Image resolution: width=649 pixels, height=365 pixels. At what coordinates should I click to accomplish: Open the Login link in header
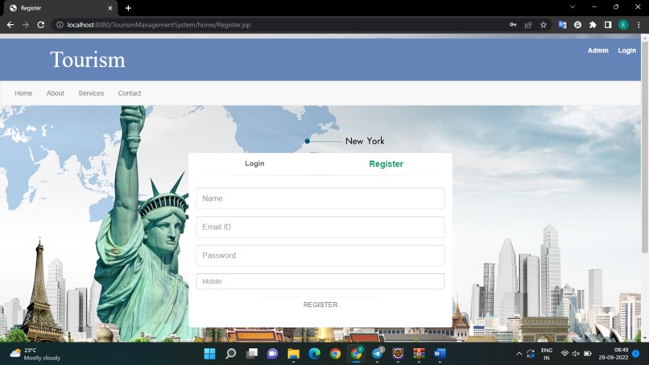coord(626,51)
